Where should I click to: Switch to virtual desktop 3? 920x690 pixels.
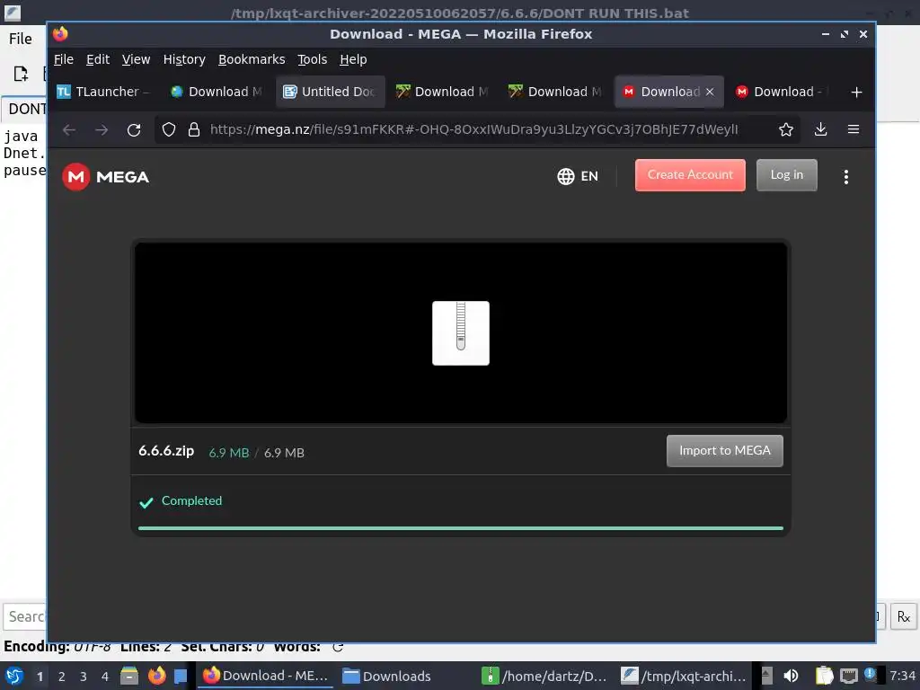[84, 677]
